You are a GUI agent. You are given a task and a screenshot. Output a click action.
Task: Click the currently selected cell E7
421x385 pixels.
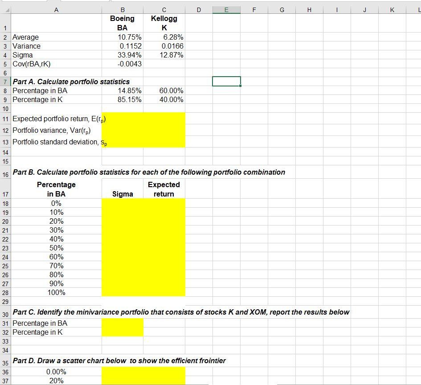[227, 82]
